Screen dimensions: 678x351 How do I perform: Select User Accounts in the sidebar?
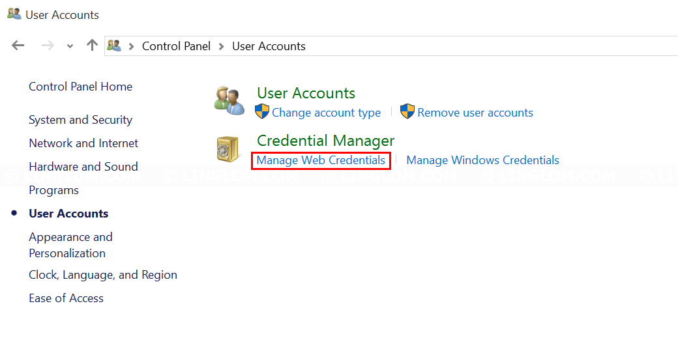click(68, 214)
